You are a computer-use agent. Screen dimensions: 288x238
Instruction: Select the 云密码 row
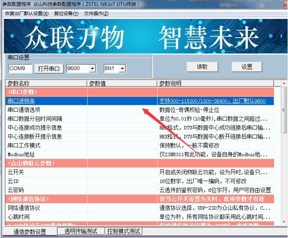point(140,190)
